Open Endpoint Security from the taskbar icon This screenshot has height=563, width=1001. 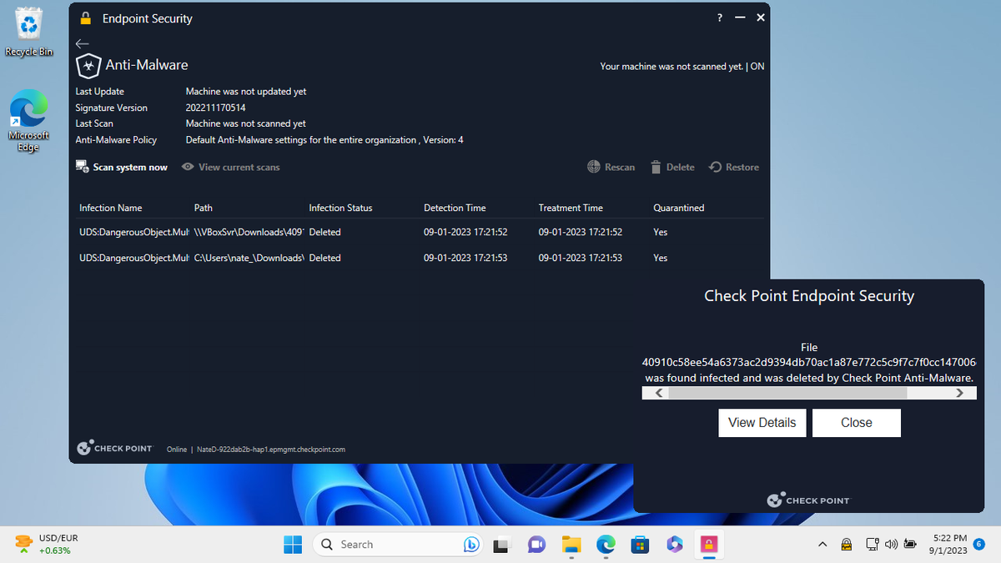[708, 544]
